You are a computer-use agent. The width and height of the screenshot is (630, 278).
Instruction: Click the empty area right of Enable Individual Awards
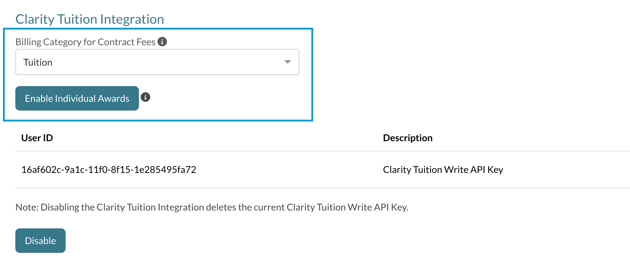[226, 98]
